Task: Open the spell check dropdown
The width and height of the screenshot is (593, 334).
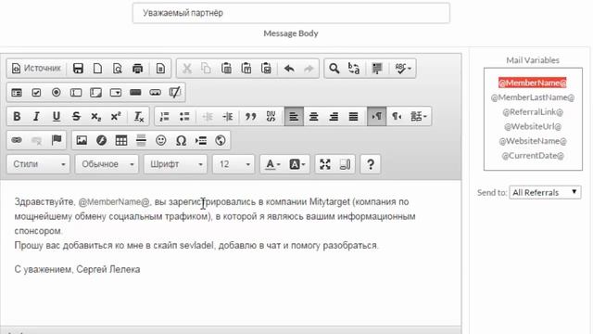Action: (x=402, y=69)
